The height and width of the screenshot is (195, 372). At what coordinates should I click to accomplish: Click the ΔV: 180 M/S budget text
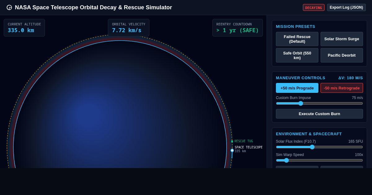click(350, 78)
